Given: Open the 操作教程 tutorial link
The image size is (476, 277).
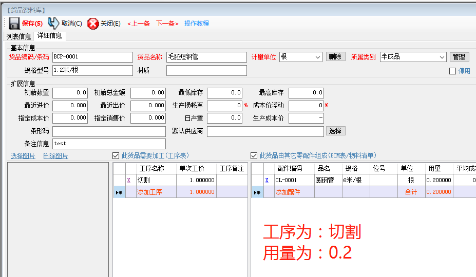Looking at the screenshot, I should coord(197,24).
